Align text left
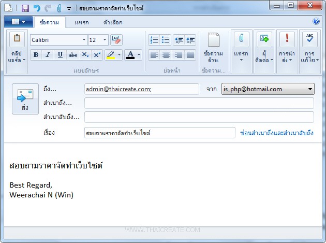Screen dimensions: 326x243 click(x=154, y=55)
